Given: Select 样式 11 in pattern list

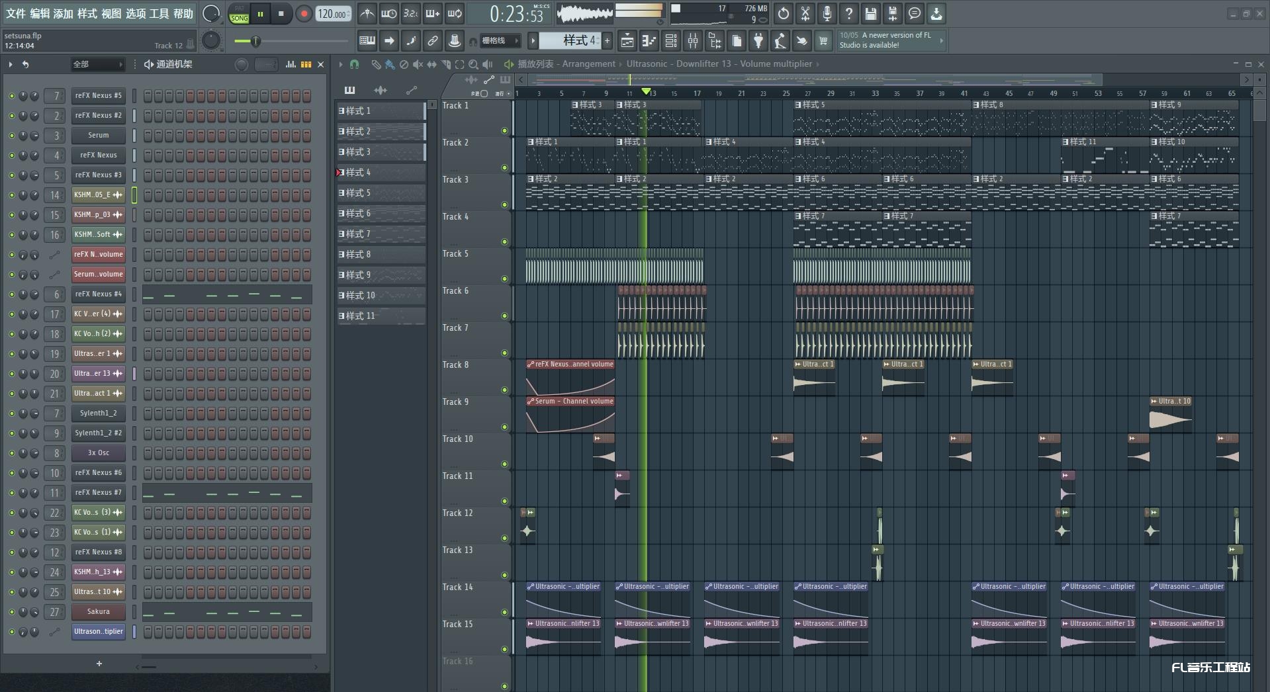Looking at the screenshot, I should click(381, 316).
